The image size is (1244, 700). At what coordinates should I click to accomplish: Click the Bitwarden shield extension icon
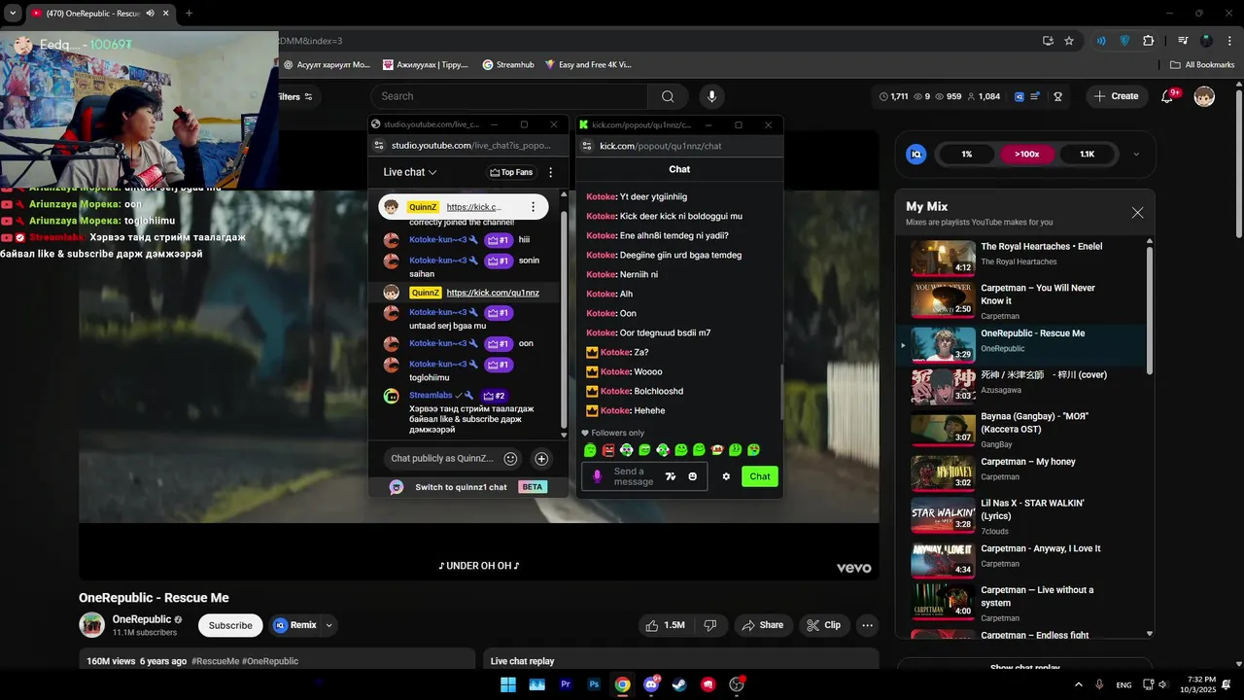pos(1125,41)
